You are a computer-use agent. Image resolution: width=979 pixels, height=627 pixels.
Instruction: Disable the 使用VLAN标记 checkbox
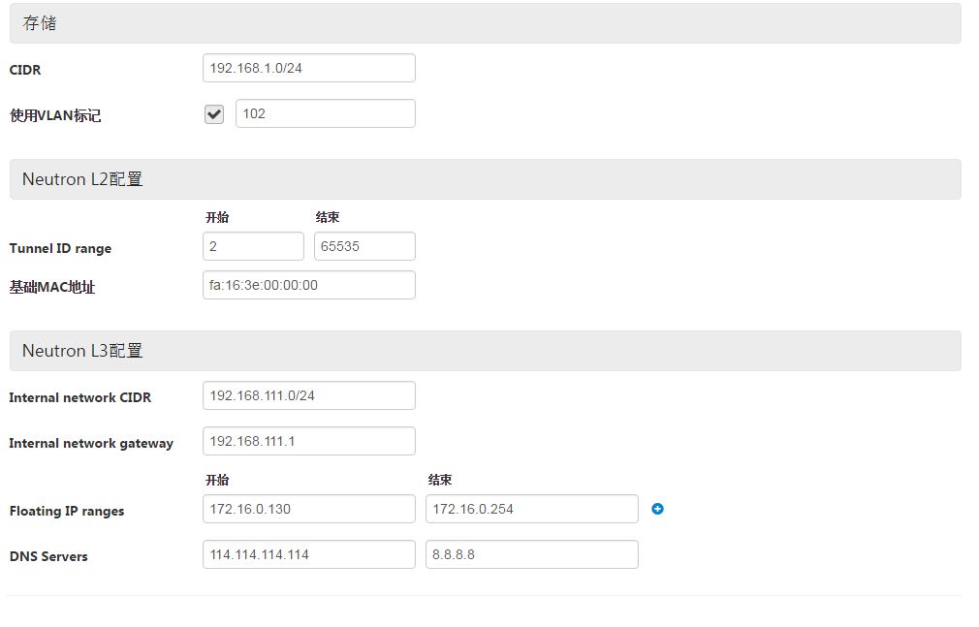(x=213, y=113)
